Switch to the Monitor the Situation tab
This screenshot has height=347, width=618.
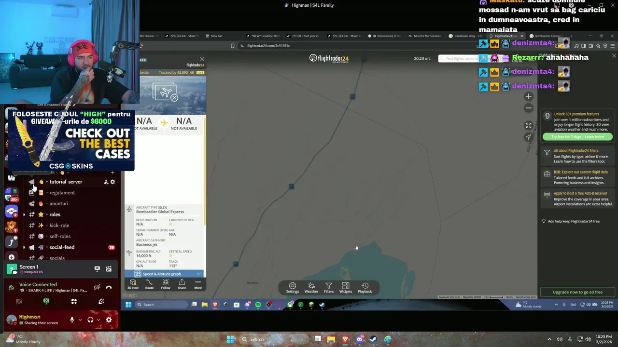point(424,36)
